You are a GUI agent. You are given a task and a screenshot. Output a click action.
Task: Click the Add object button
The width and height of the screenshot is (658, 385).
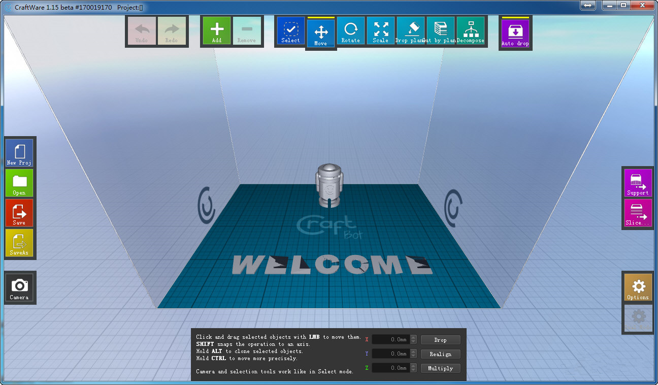pos(217,31)
